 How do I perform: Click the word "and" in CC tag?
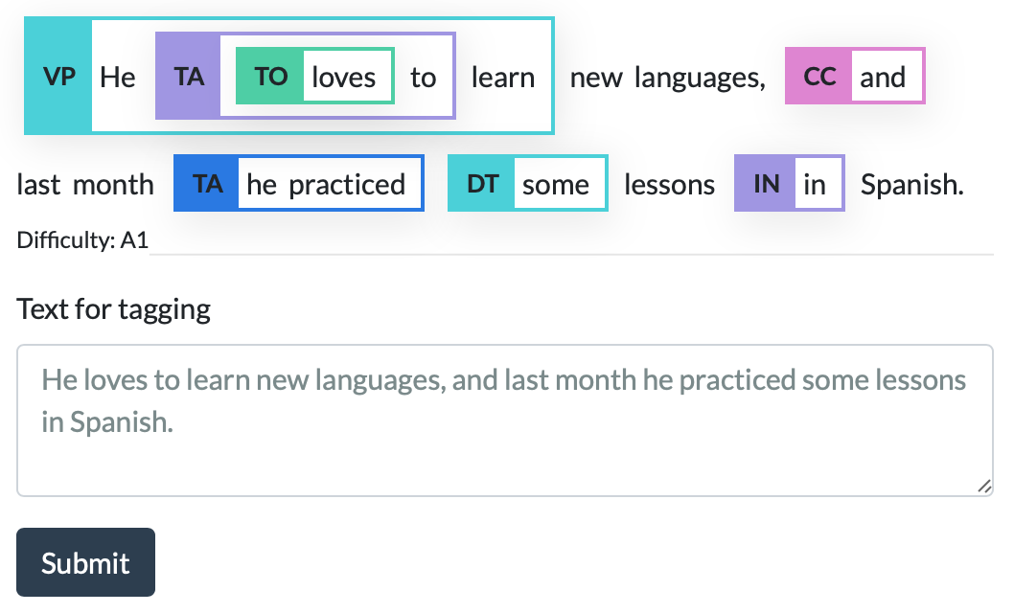883,77
